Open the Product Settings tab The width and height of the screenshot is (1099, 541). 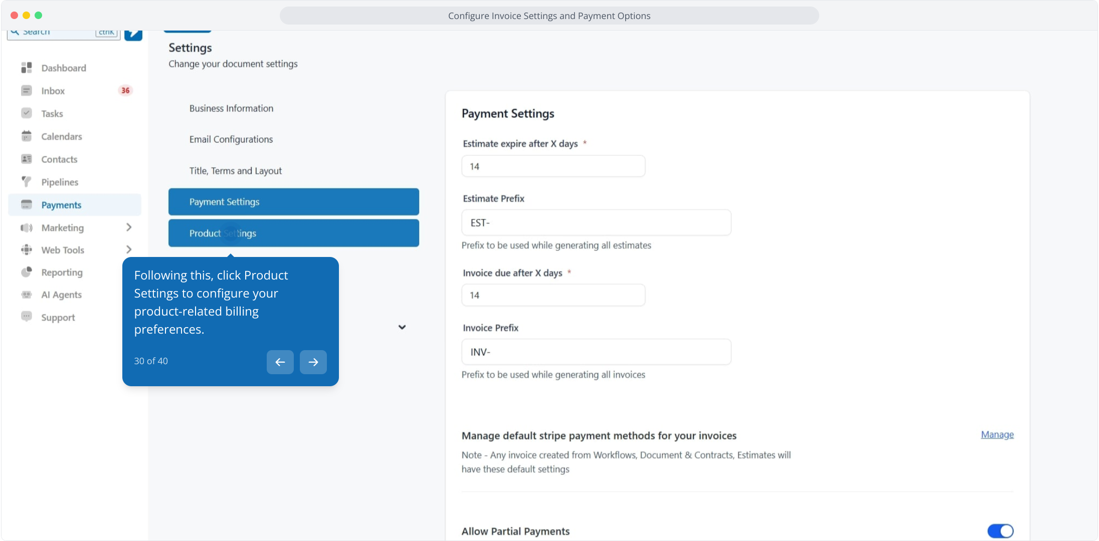(294, 233)
